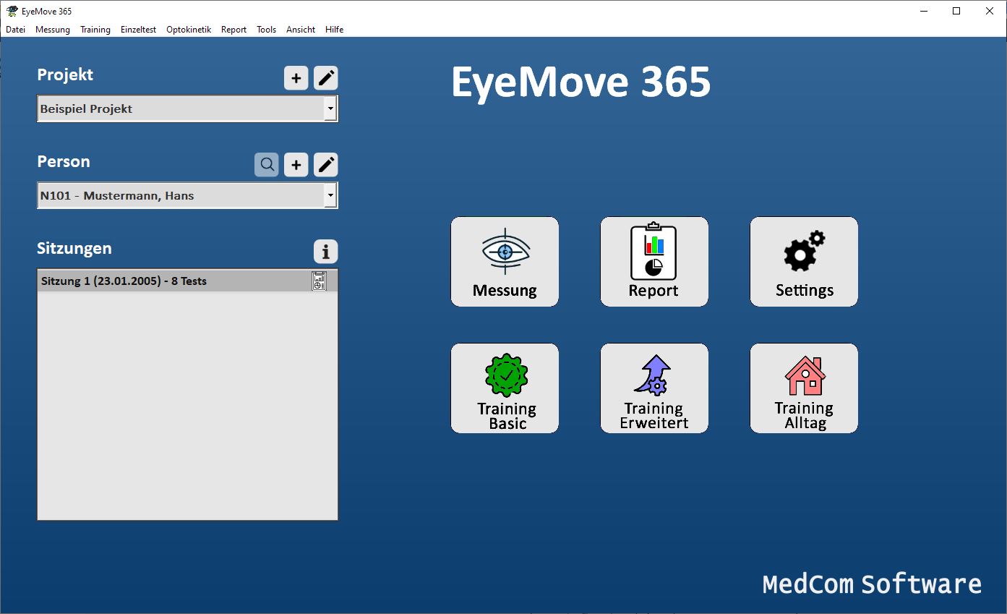
Task: Click the EyeMove 365 title bar app icon
Action: point(12,11)
